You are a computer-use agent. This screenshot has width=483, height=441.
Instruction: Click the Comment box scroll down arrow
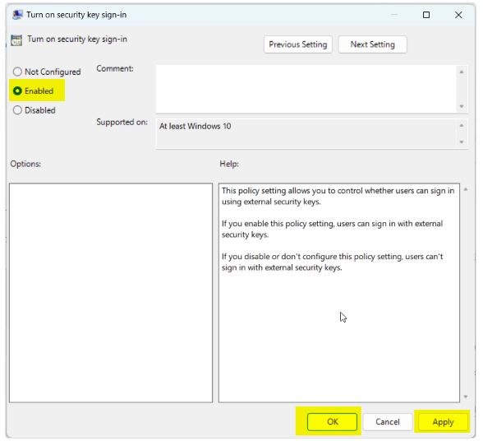462,106
